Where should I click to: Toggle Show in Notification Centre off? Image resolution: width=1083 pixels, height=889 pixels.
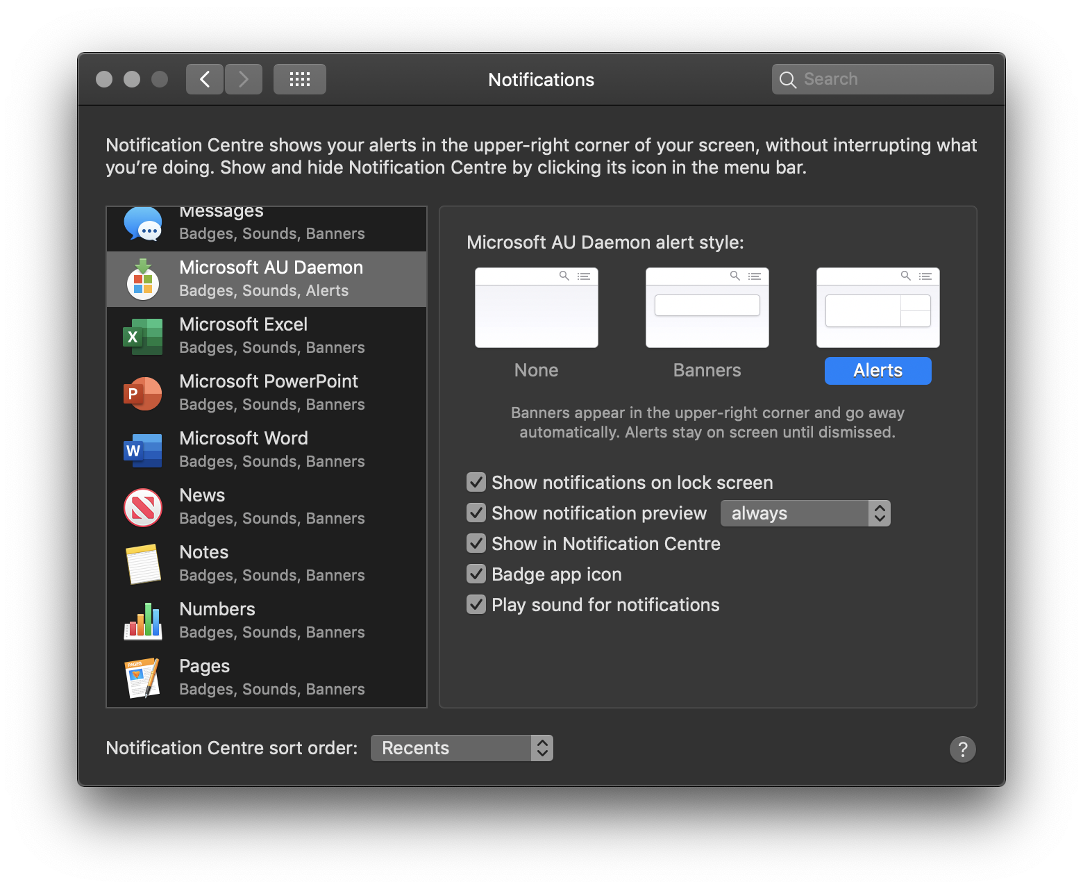(x=476, y=543)
